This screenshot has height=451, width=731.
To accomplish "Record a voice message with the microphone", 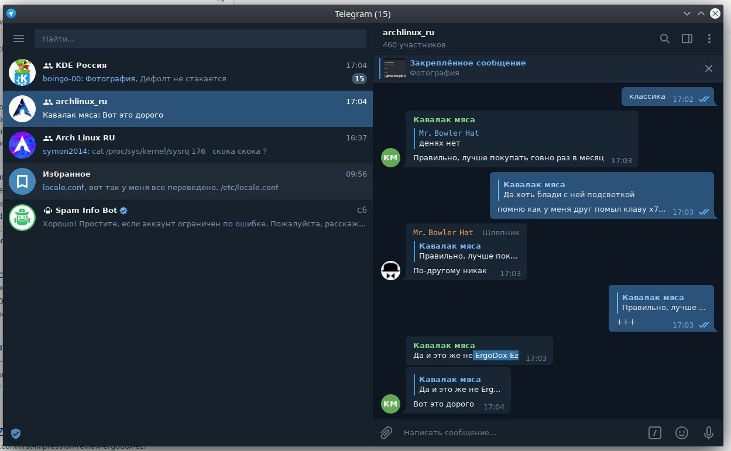I will [709, 433].
